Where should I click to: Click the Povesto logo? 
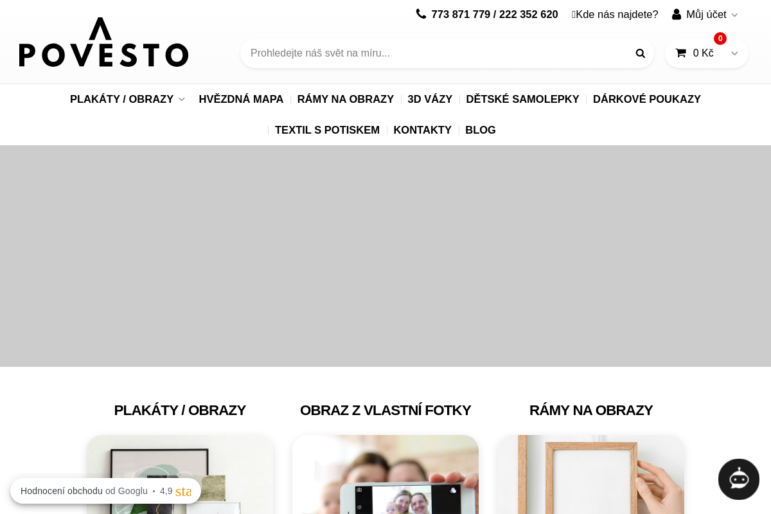103,42
